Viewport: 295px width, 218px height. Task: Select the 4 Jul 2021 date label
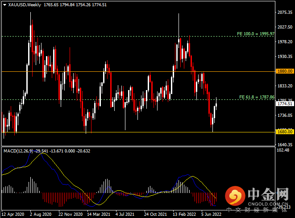[125, 214]
